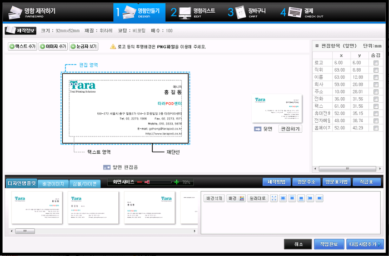
Task: Click the 영문표기법 button
Action: click(x=336, y=182)
